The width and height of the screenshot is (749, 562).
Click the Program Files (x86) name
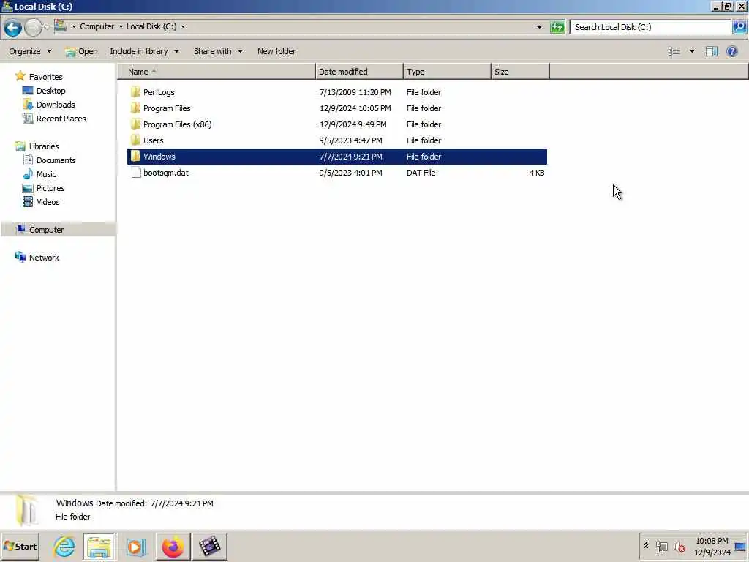click(x=177, y=124)
